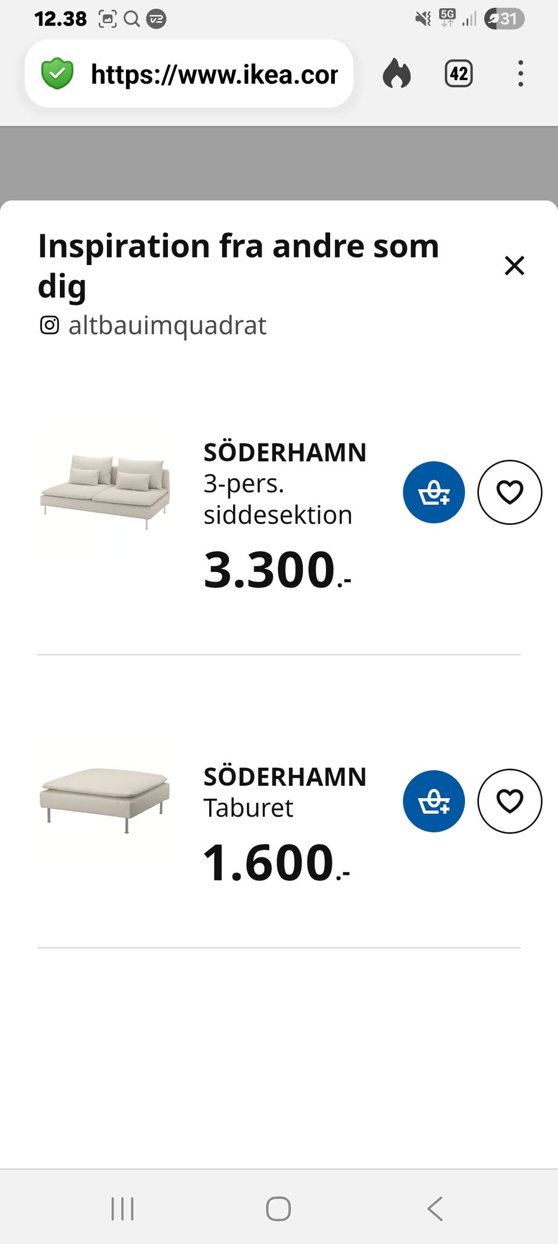Open the altbauimquadrat Instagram link

point(167,326)
